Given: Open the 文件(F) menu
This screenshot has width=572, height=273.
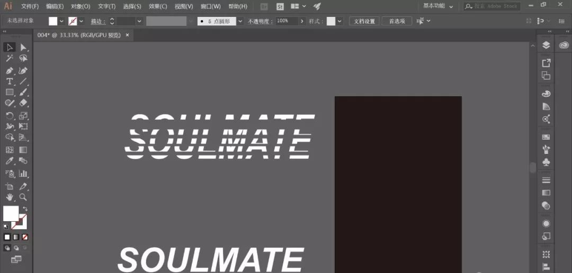Looking at the screenshot, I should (x=30, y=6).
